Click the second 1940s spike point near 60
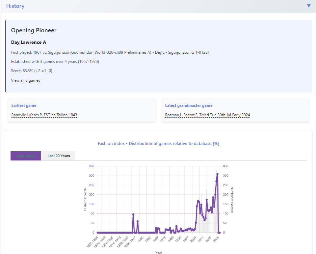 click(138, 221)
